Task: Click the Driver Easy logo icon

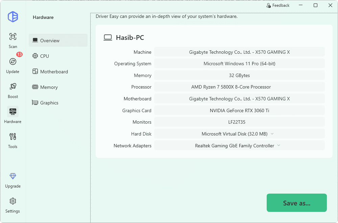Action: click(13, 17)
